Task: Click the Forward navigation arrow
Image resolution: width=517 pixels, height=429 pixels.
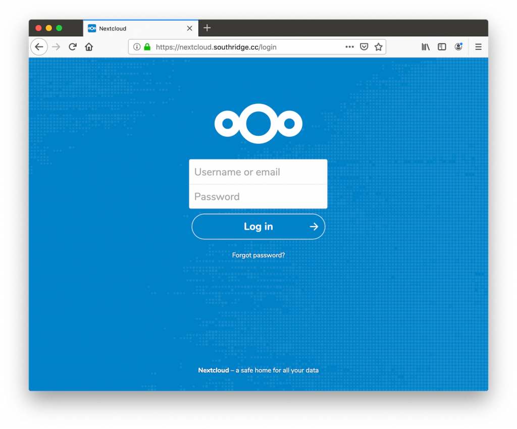Action: click(56, 47)
